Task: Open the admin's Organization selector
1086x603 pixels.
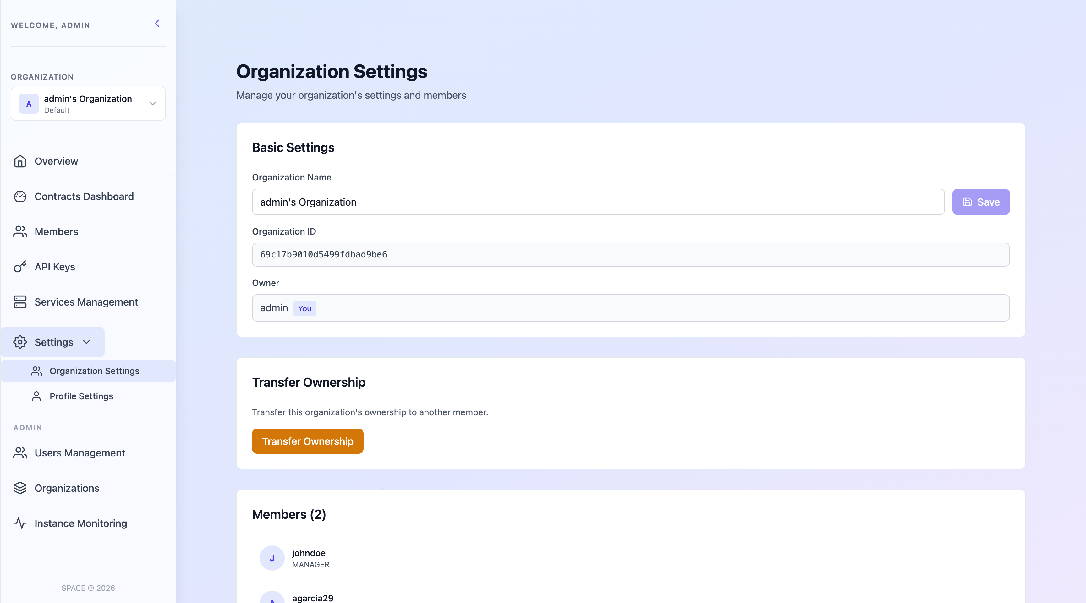Action: coord(88,104)
